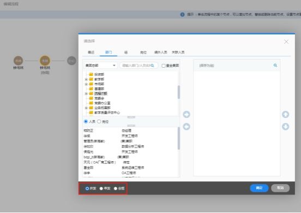Open the 集团总部 dropdown
The image size is (301, 213).
(100, 66)
